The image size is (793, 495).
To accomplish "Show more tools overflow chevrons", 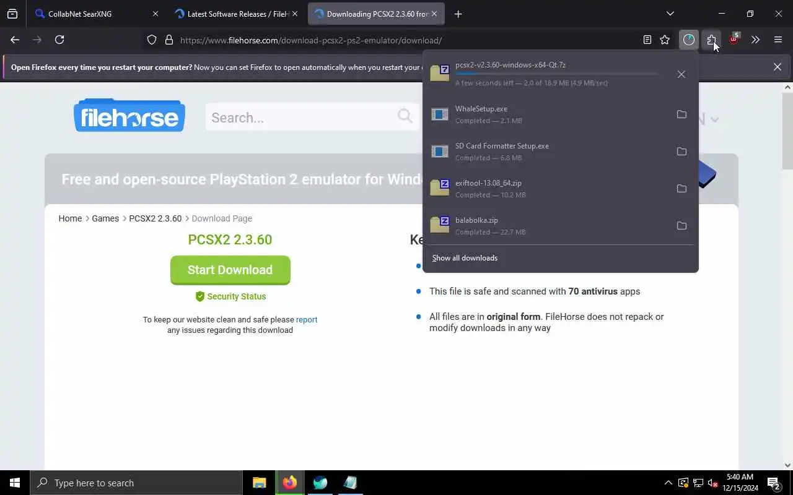I will tap(755, 40).
